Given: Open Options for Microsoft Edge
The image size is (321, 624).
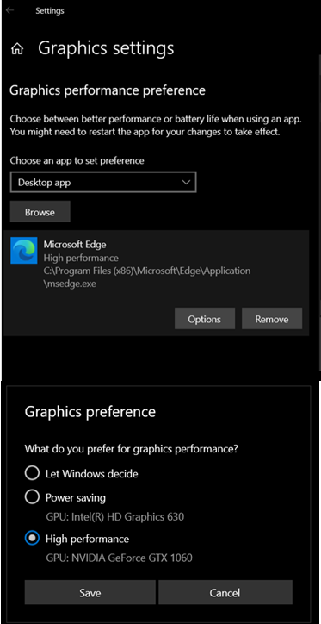Looking at the screenshot, I should [x=205, y=319].
